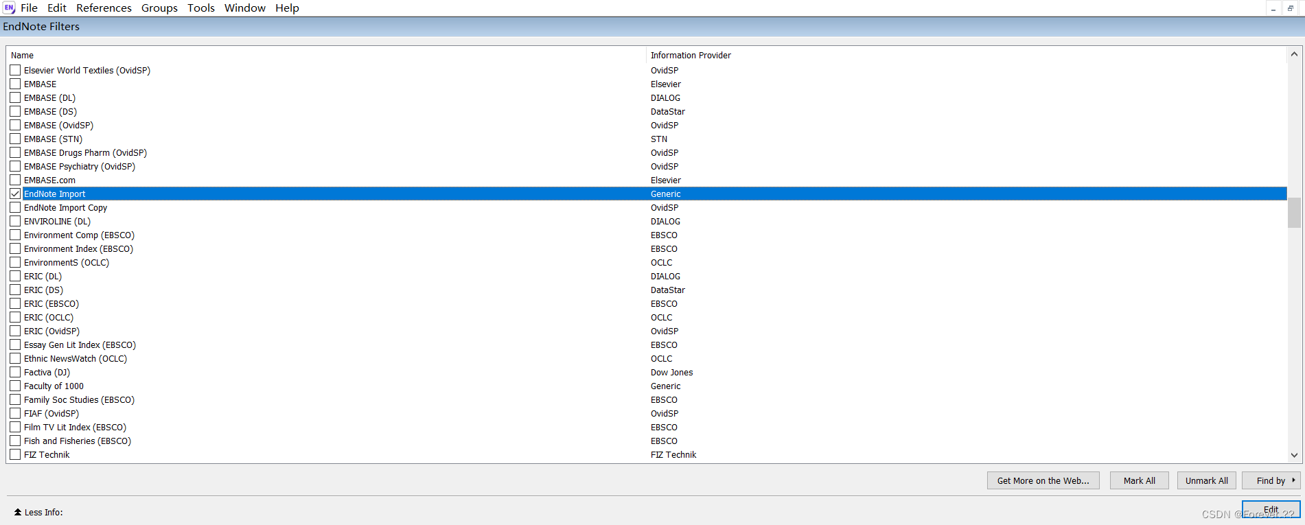
Task: Select the FIAF (OvidSP) row
Action: [x=648, y=413]
